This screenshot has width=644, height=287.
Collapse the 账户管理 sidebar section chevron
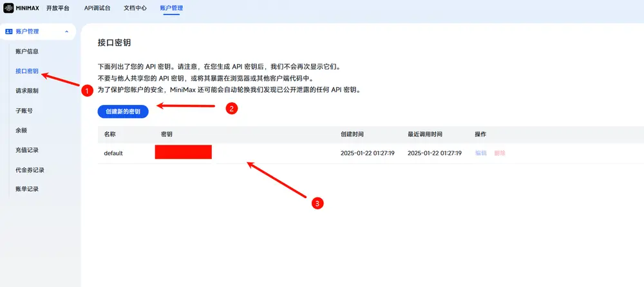[x=66, y=32]
